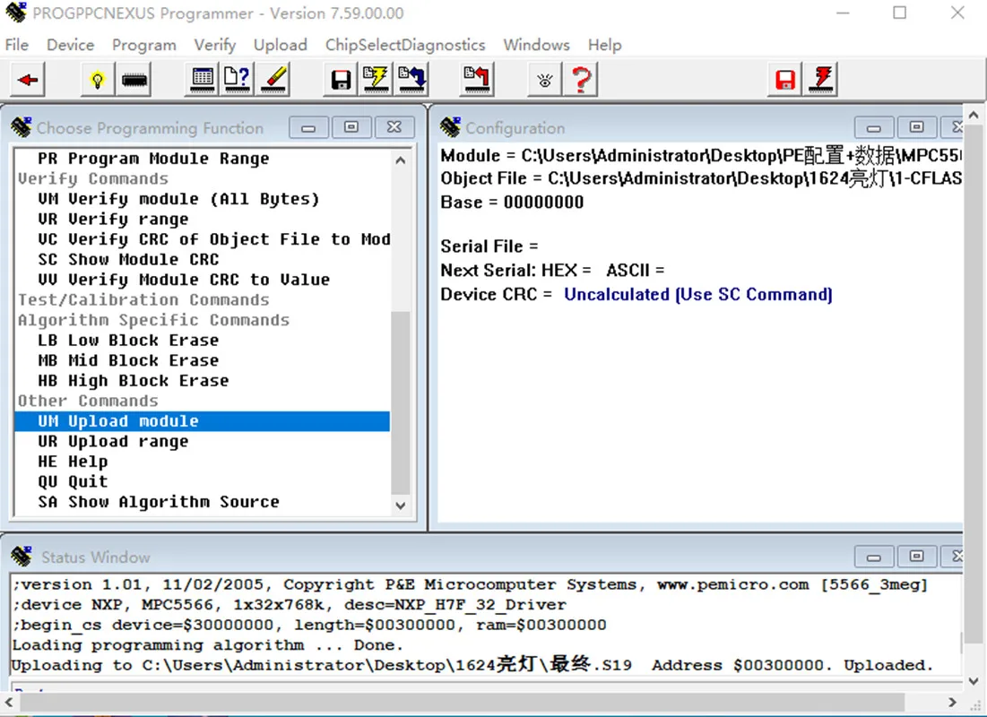Viewport: 987px width, 717px height.
Task: Open the Device menu
Action: pyautogui.click(x=70, y=45)
